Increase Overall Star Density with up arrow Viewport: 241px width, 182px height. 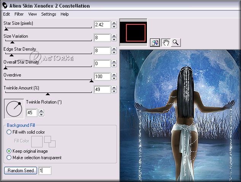[x=114, y=62]
